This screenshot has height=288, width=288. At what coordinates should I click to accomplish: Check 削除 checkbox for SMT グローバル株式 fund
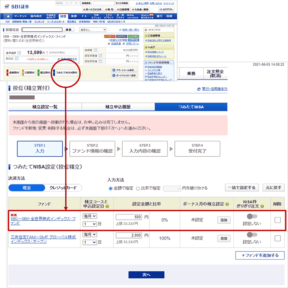tap(277, 238)
